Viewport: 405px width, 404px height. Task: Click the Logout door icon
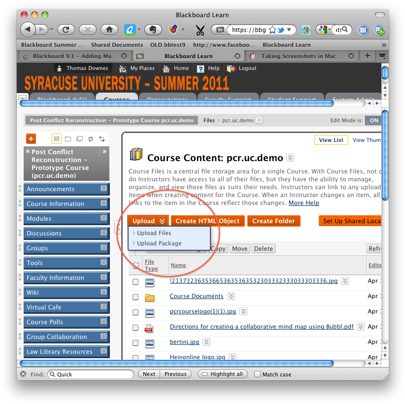[231, 68]
